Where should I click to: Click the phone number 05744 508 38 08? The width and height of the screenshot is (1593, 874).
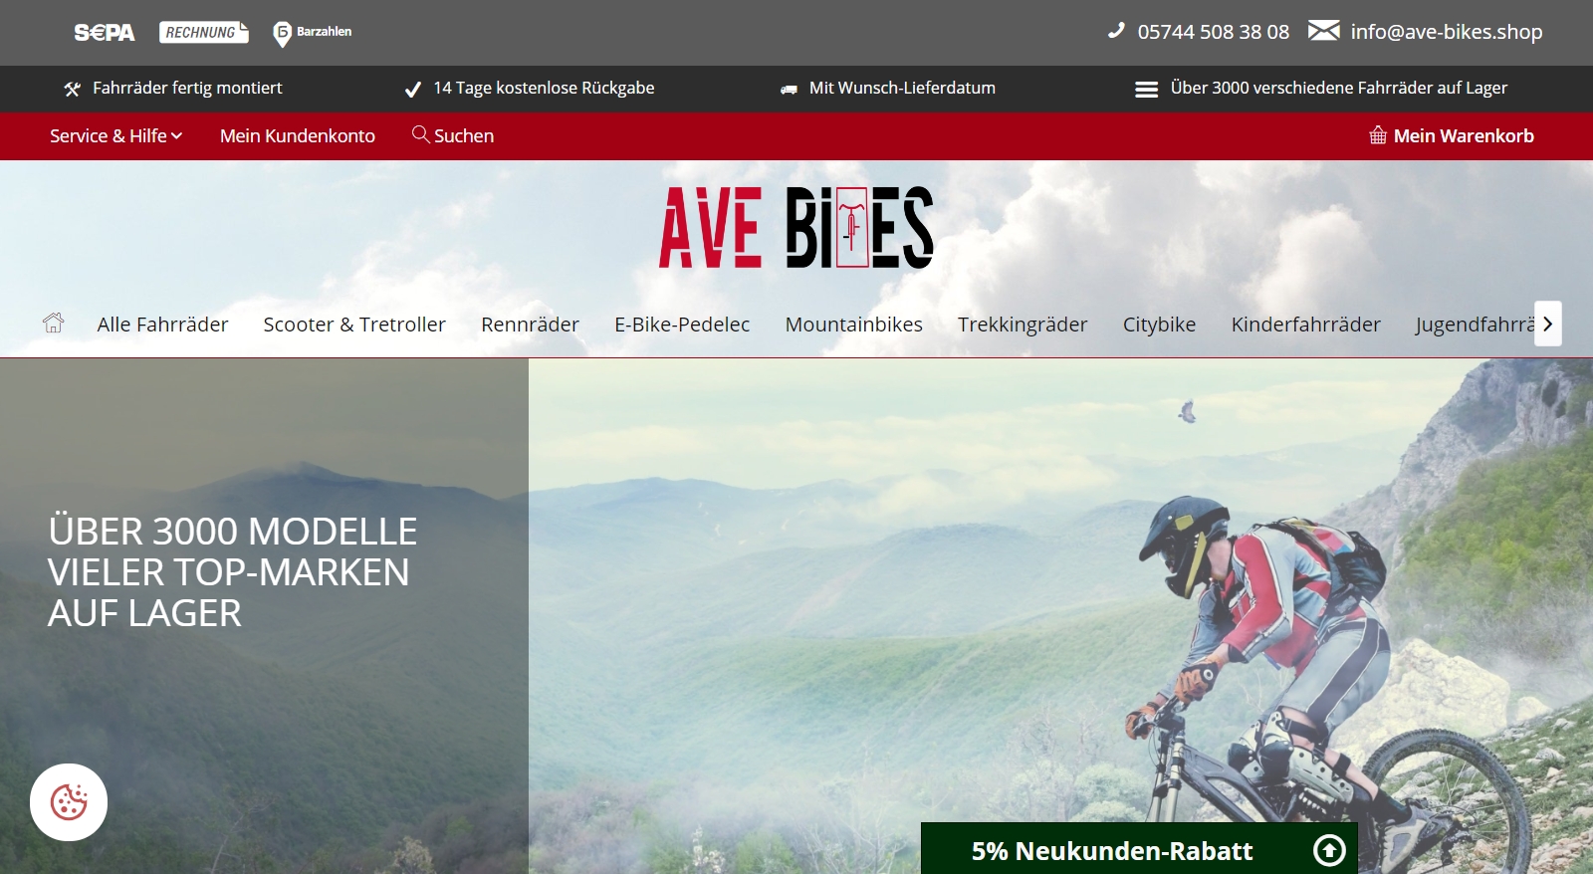tap(1214, 32)
